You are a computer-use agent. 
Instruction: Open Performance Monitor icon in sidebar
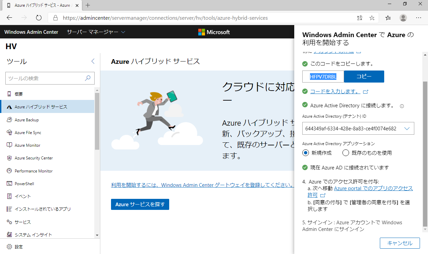tap(9, 171)
